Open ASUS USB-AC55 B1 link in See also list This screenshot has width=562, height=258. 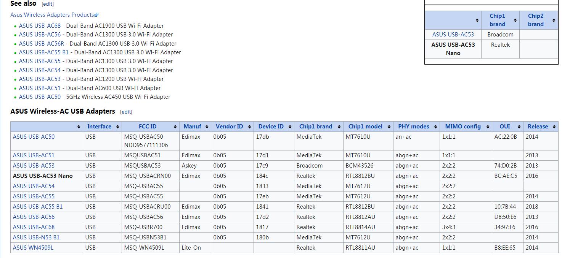click(x=44, y=52)
